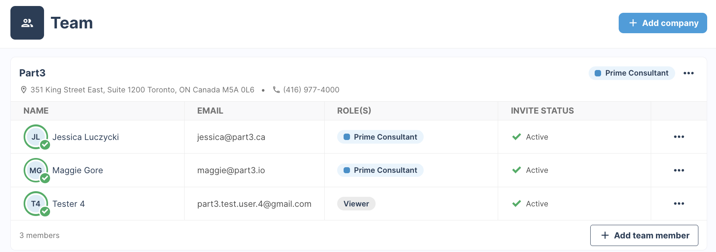Open Maggie Gore row actions menu
The image size is (716, 252).
pos(679,170)
